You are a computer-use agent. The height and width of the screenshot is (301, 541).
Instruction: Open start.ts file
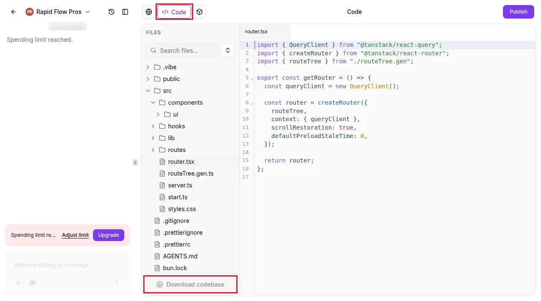pos(178,197)
